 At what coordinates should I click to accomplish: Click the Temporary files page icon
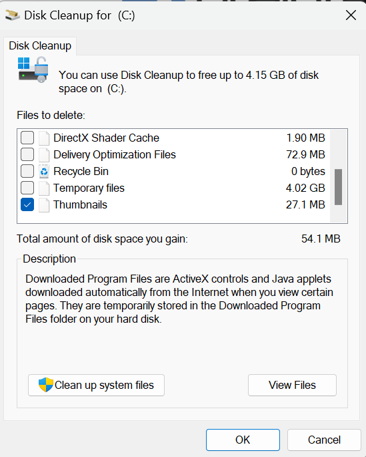pyautogui.click(x=44, y=188)
